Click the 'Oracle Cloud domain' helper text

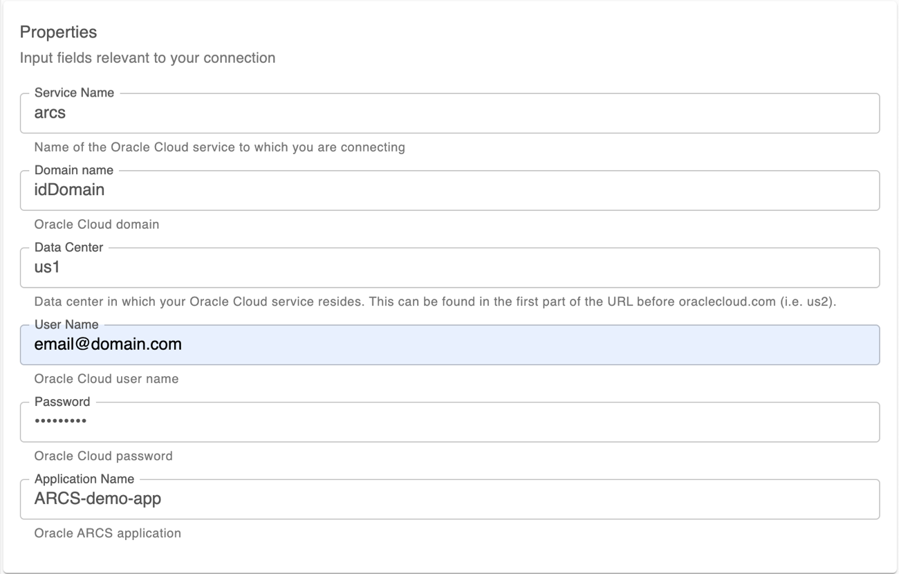96,224
